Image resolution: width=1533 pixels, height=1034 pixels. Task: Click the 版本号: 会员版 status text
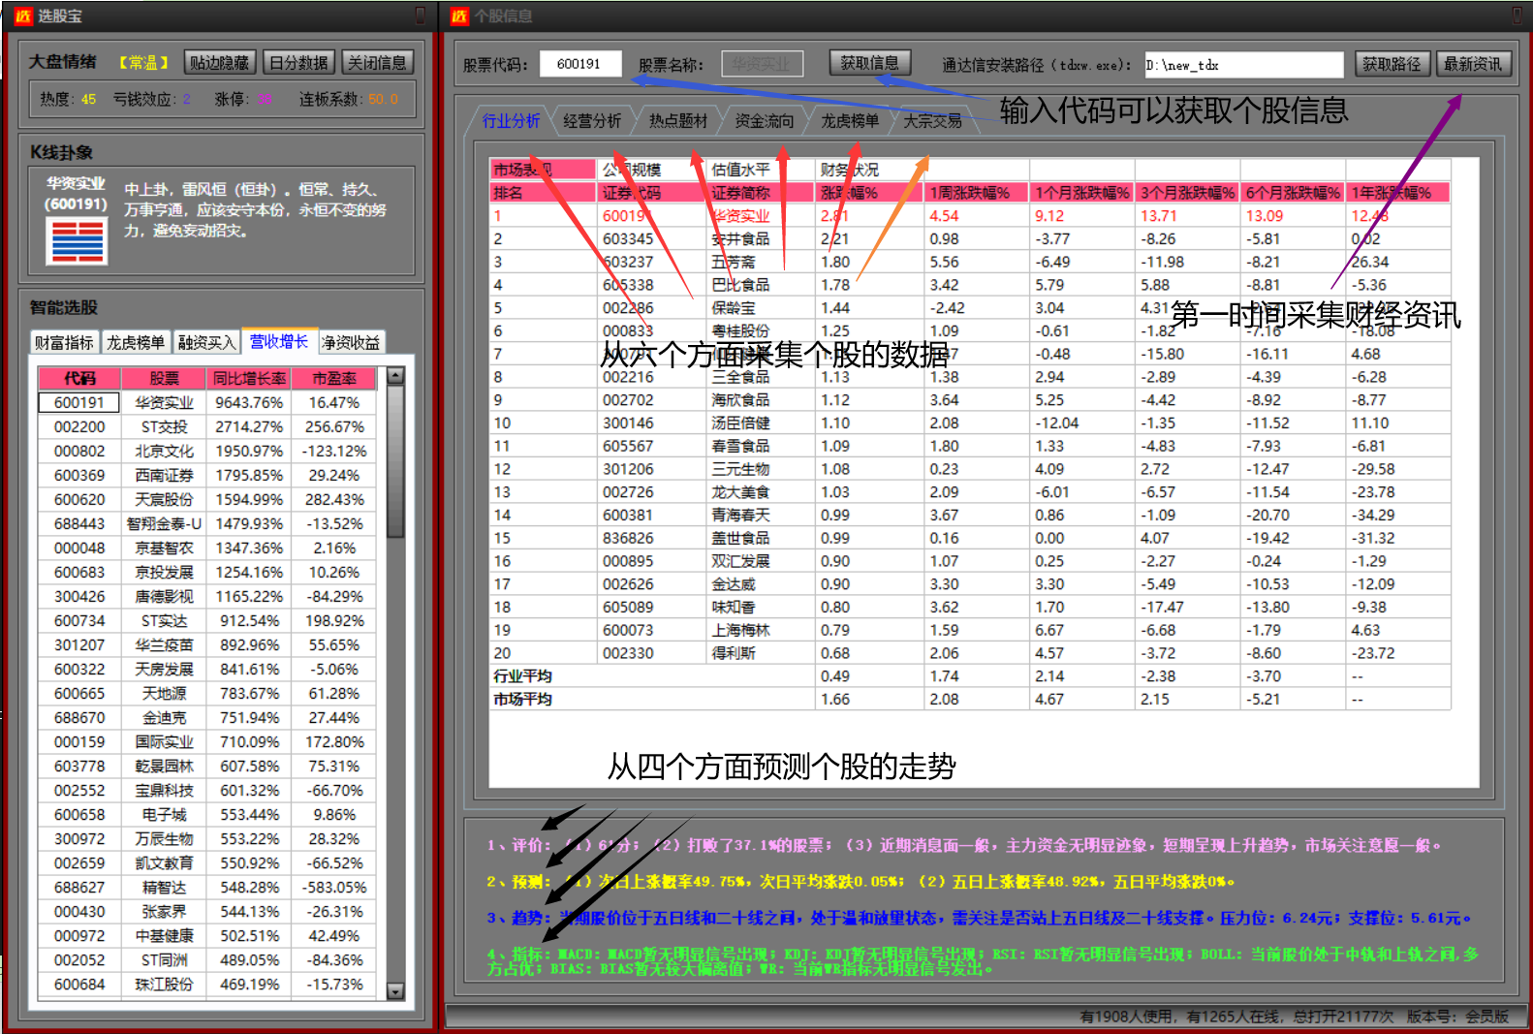(x=1457, y=1016)
